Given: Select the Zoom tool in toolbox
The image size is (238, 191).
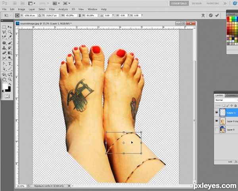Looking at the screenshot, I should tap(10, 79).
